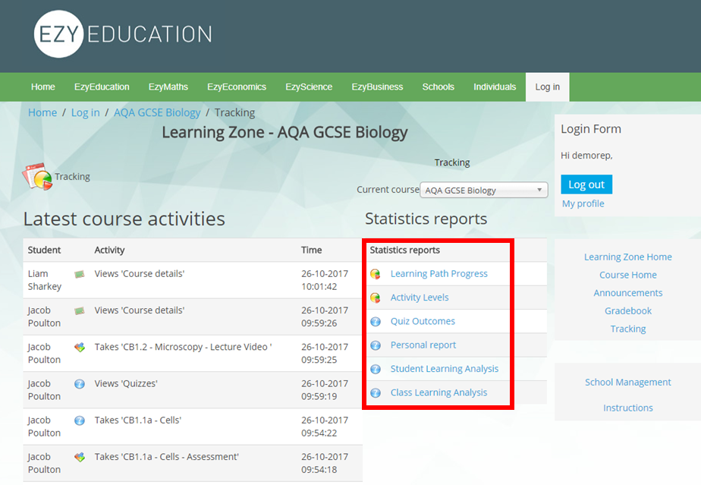Viewport: 701px width, 485px height.
Task: Click the icon beside Learning Path Progress
Action: click(376, 274)
